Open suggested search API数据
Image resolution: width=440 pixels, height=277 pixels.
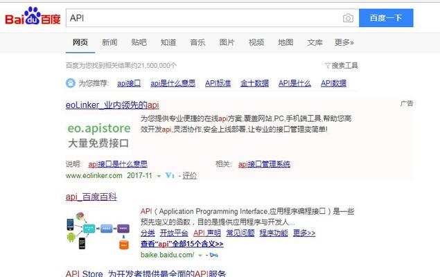coord(334,83)
